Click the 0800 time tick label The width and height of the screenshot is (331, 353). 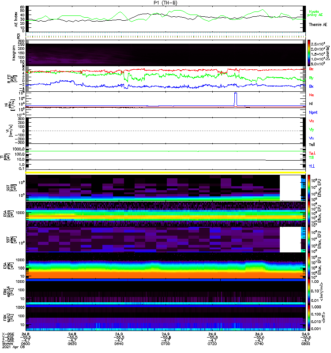click(x=305, y=344)
